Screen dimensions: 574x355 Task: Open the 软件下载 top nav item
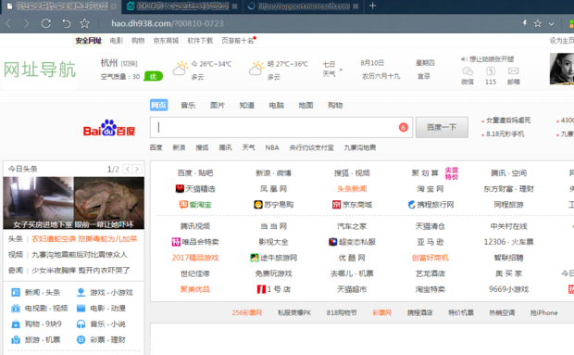coord(200,41)
